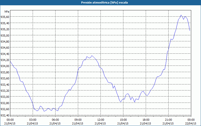The width and height of the screenshot is (201, 126).
Task: Click the 934,40 y-axis value
Action: (x=5, y=54)
